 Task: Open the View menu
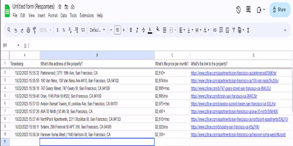click(31, 16)
